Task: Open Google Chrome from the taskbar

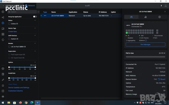Action: click(26, 103)
